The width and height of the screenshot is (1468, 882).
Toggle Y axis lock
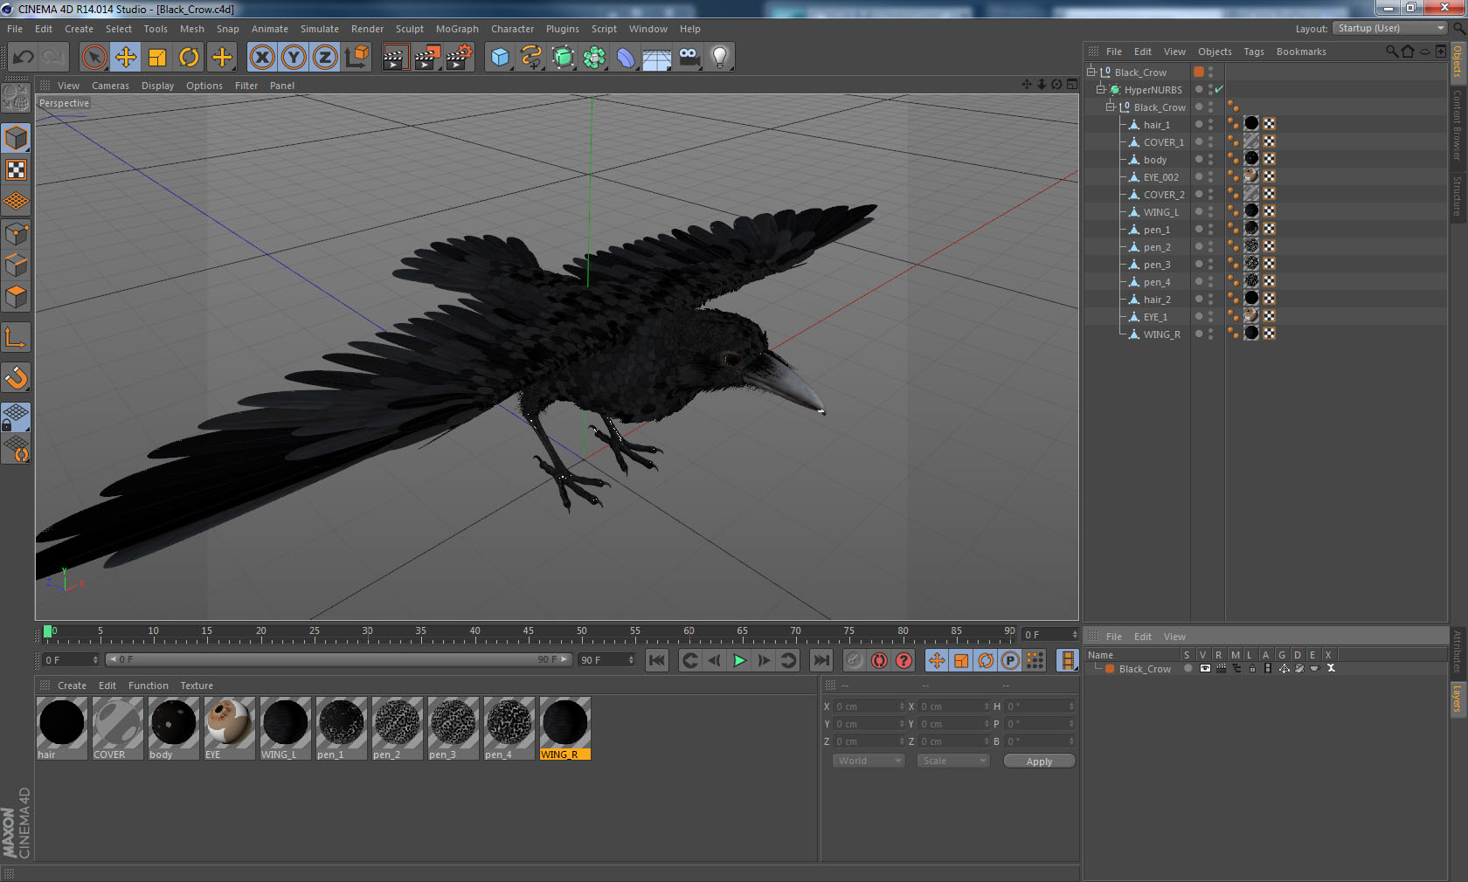click(x=294, y=58)
